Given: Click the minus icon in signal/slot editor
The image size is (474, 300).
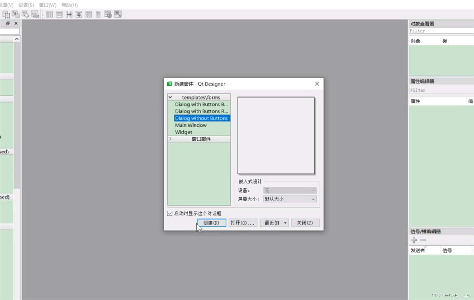Looking at the screenshot, I should tap(423, 240).
